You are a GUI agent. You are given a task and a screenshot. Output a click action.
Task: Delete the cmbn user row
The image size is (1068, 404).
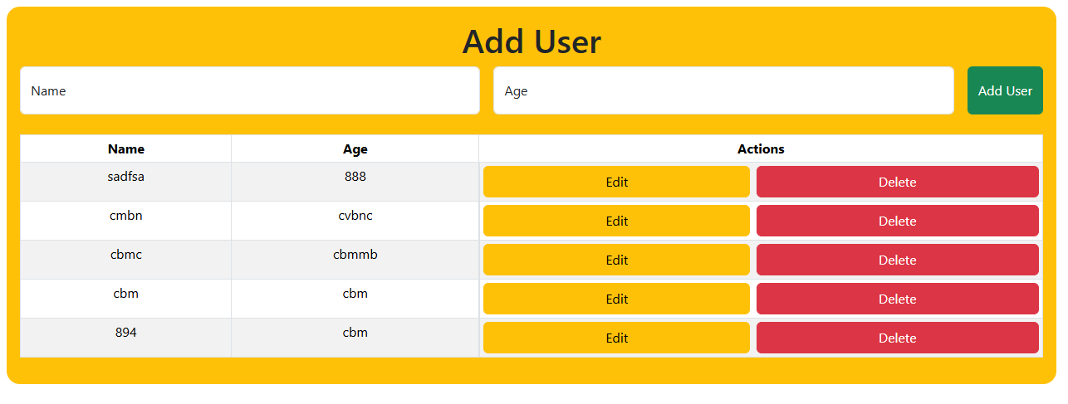coord(897,221)
